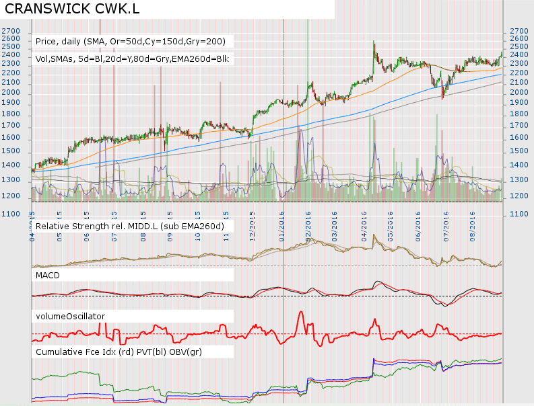Select the 'Vol,SMAs, 5d=Bl...' legend label
534x406 pixels.
132,59
